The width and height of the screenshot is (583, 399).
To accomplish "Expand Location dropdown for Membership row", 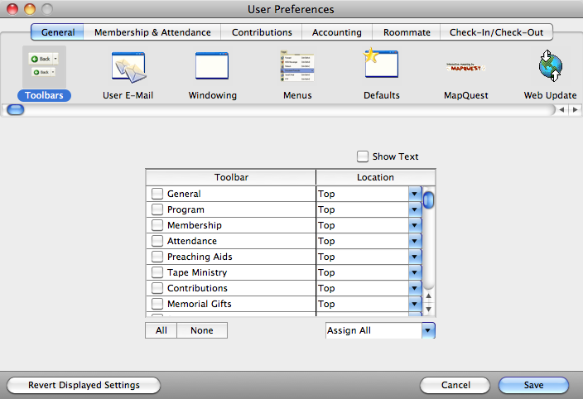I will click(415, 225).
